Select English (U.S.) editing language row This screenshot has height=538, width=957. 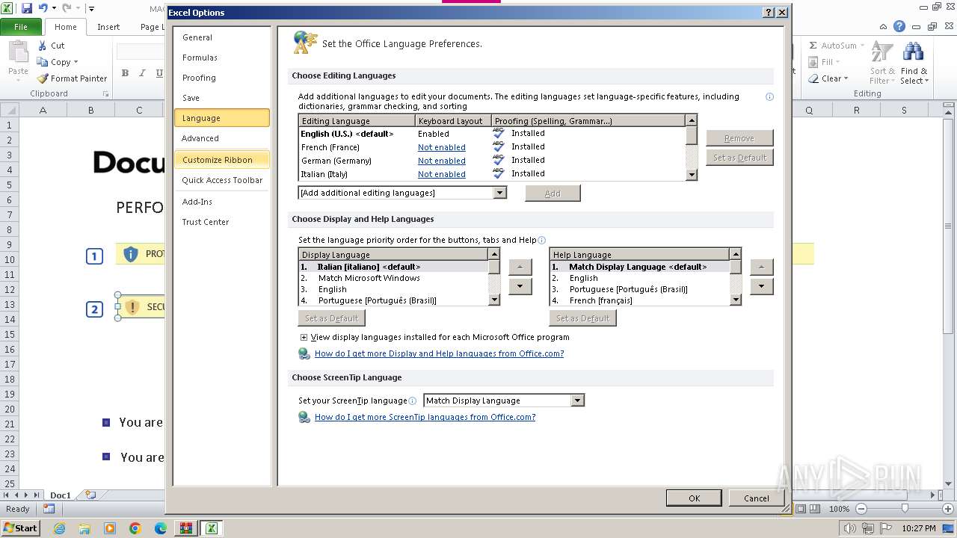(x=492, y=134)
